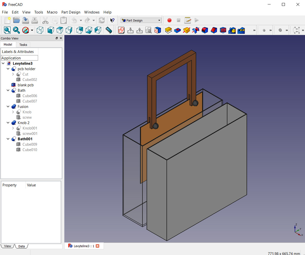The image size is (305, 255).
Task: Set the view to right
Action: click(69, 30)
